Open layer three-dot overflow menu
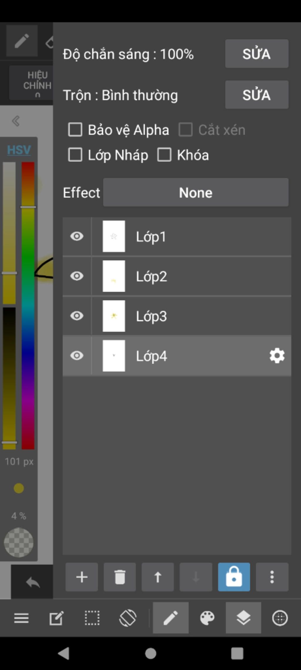Viewport: 301px width, 670px height. coord(272,577)
